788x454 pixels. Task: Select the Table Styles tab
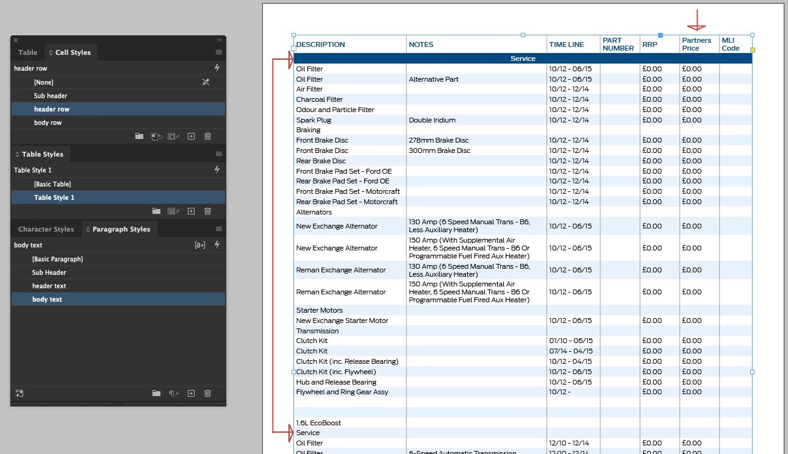[42, 154]
